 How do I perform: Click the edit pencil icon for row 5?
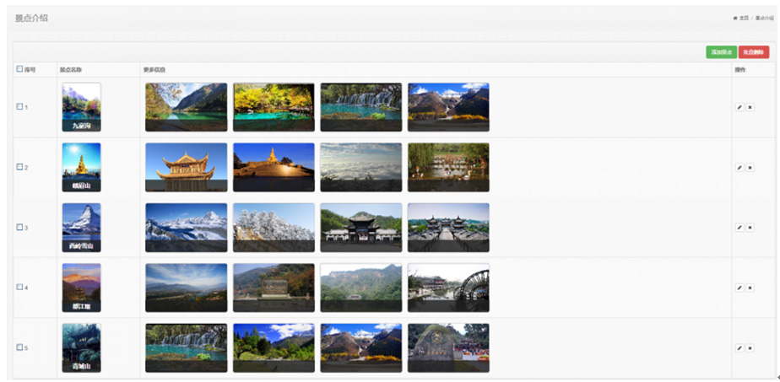click(739, 347)
